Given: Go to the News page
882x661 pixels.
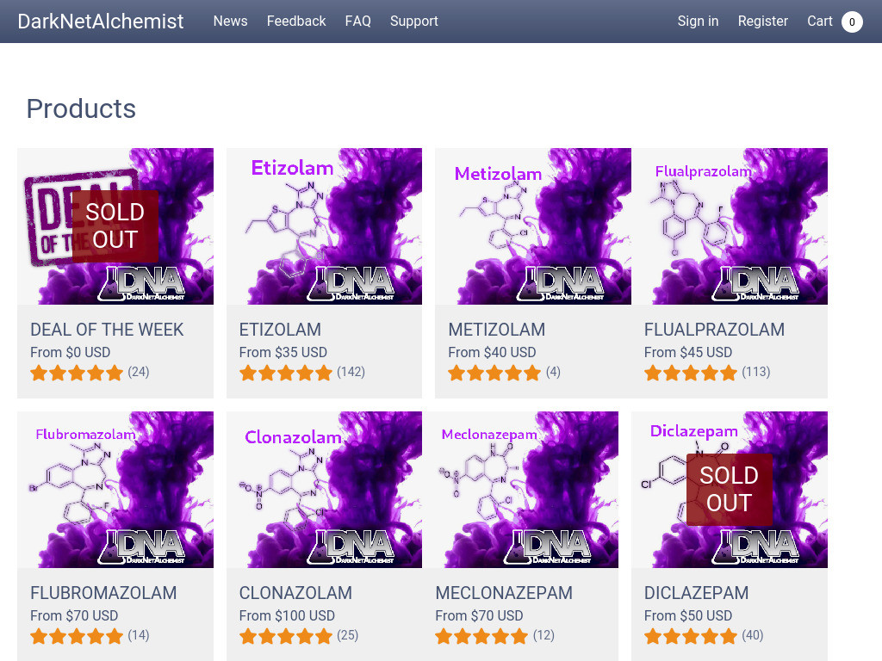Looking at the screenshot, I should (x=230, y=22).
